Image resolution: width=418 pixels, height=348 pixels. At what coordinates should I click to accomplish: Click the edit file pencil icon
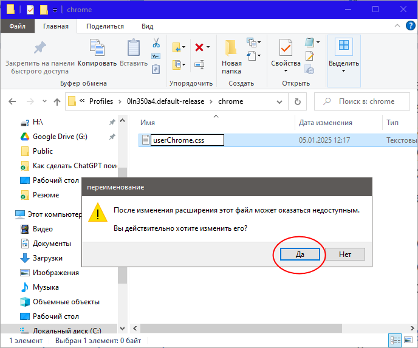tap(309, 56)
